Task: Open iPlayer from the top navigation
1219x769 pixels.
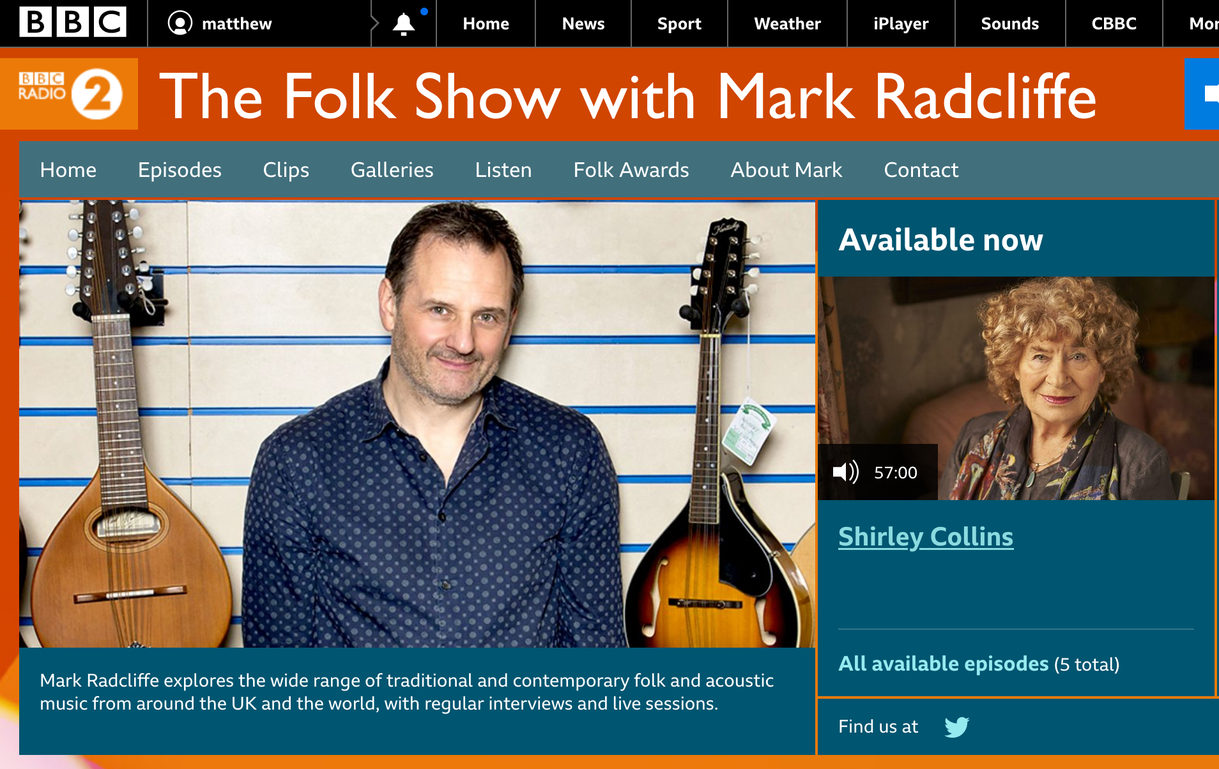Action: tap(901, 24)
